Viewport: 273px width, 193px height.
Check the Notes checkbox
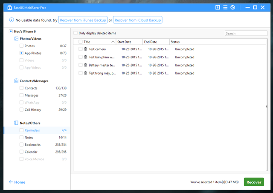(21, 137)
